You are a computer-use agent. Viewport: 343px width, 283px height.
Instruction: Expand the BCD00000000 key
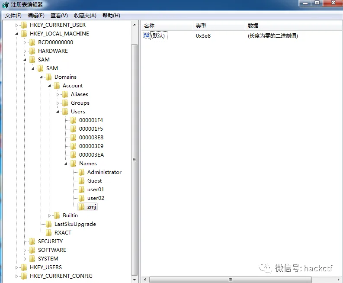pyautogui.click(x=25, y=42)
